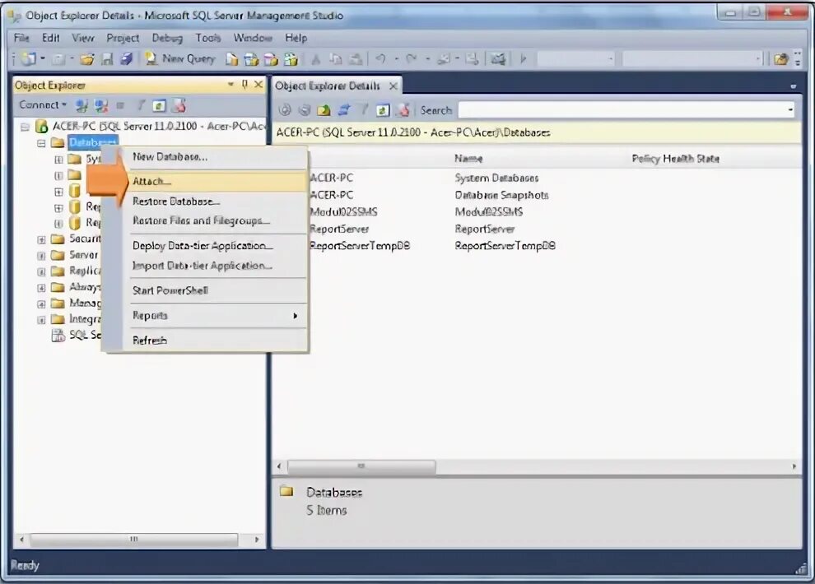Open the Project menu
The width and height of the screenshot is (815, 584).
point(123,38)
